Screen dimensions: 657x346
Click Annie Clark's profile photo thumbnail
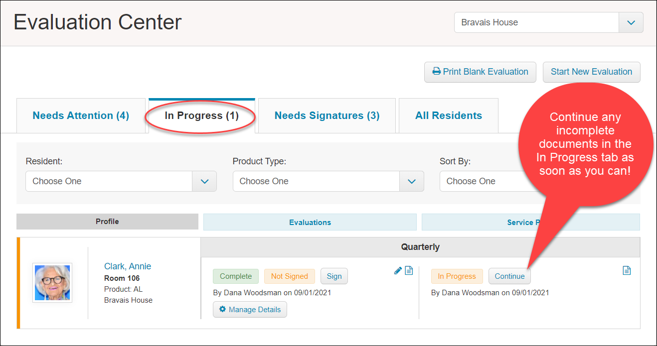tap(52, 283)
